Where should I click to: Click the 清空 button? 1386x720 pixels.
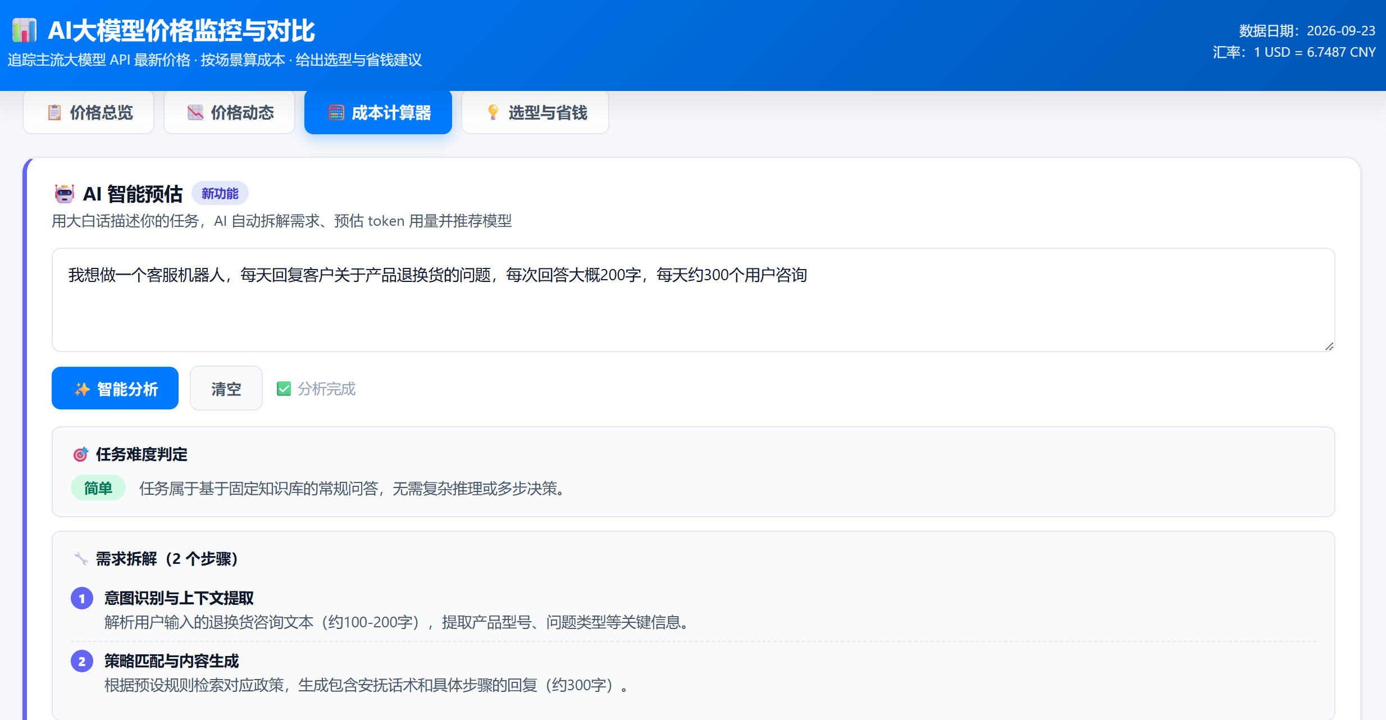[226, 388]
